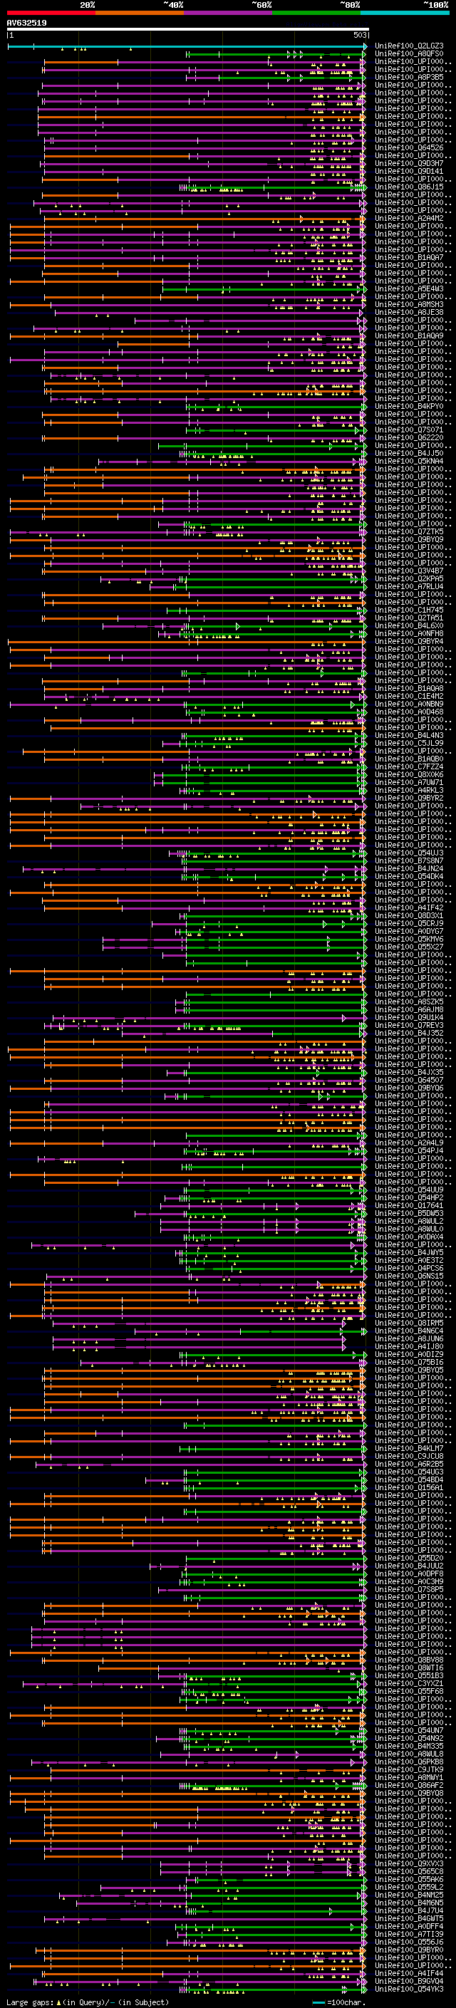Open the UniRef100_Q2LGZ3 hit
The height and width of the screenshot is (2008, 456).
coord(408,46)
